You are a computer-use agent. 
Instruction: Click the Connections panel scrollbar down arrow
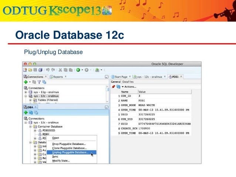(107, 101)
